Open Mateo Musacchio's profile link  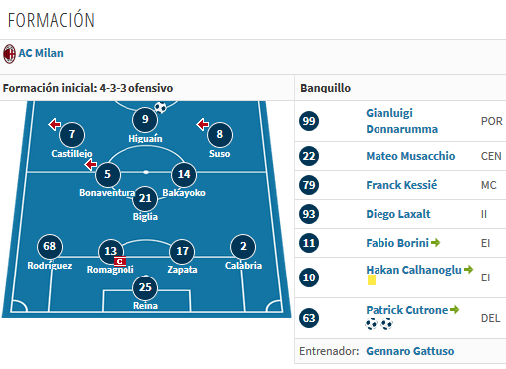pos(410,156)
